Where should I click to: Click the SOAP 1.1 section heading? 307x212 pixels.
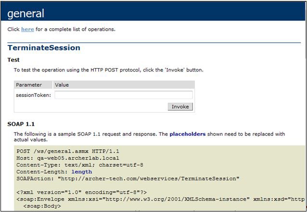point(21,124)
